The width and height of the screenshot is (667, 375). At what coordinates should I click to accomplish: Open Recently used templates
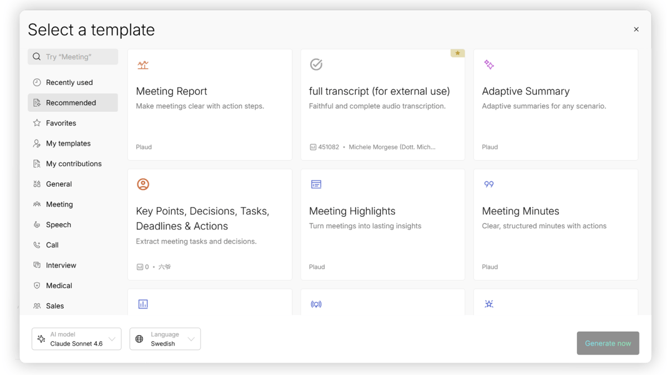(73, 82)
